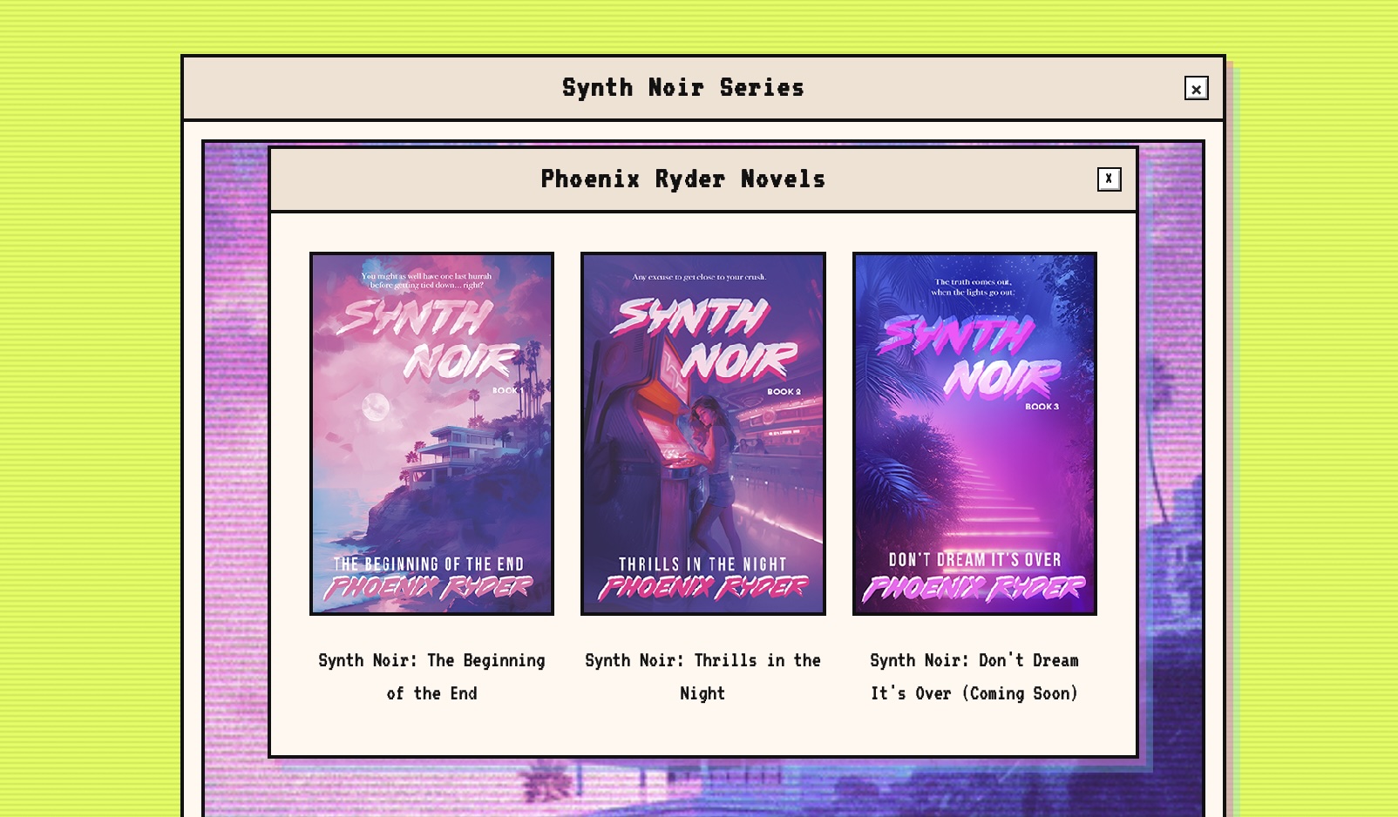
Task: Click the 'Book 1' label on first cover
Action: pos(507,390)
